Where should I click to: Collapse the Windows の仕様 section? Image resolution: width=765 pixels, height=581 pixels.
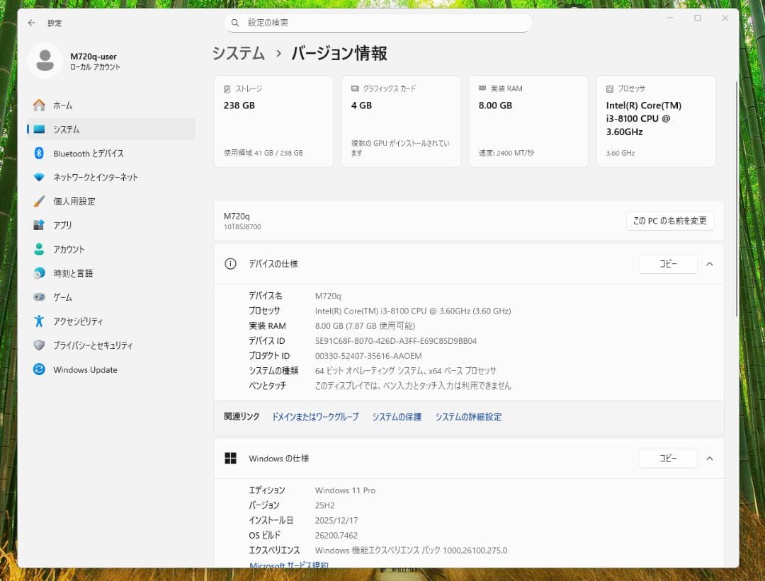[x=710, y=458]
